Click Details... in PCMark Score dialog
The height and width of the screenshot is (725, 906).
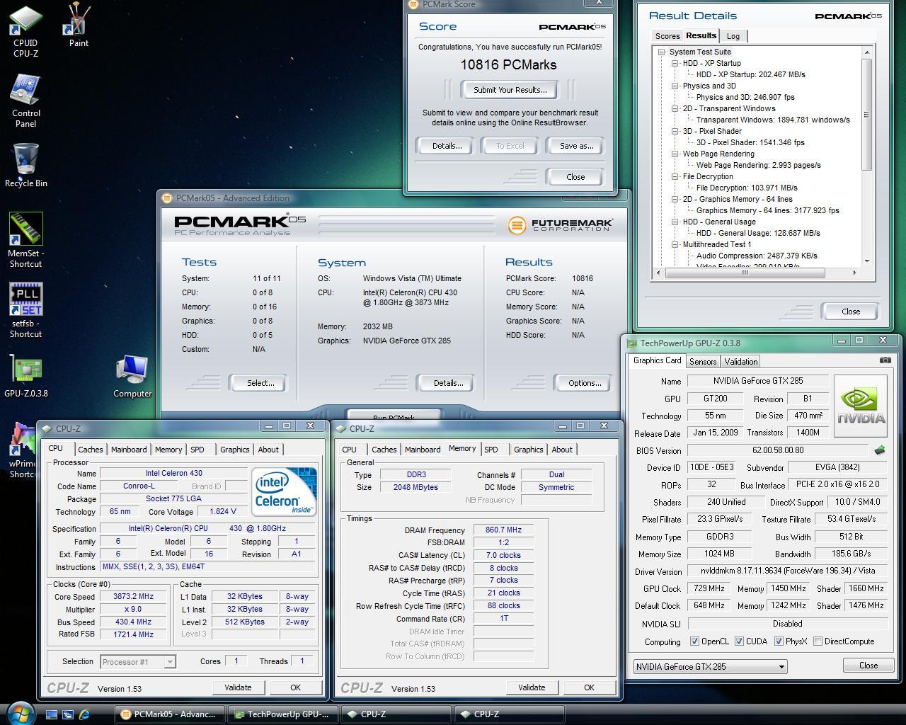[x=447, y=146]
